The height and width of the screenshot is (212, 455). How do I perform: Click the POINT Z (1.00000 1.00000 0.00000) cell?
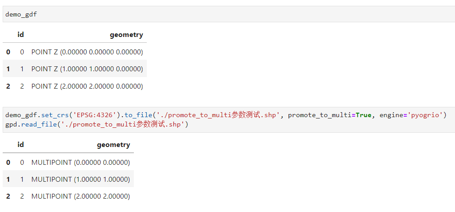pos(87,69)
